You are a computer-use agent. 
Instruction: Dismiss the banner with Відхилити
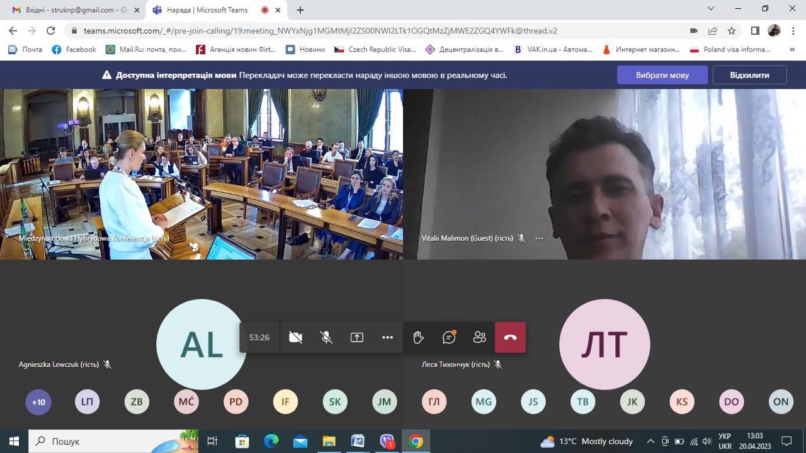point(749,75)
